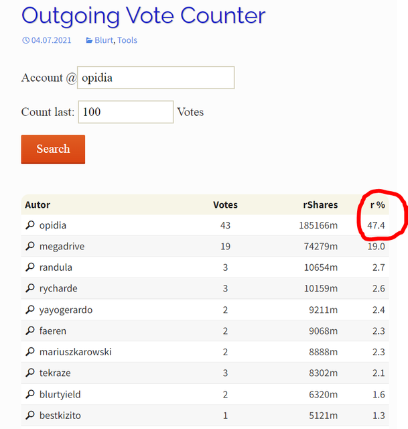Focus the Count last votes field
Screen dimensions: 408x429
125,112
